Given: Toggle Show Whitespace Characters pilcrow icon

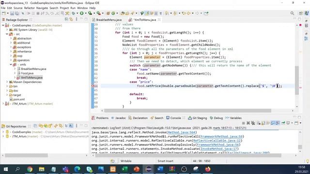Looking at the screenshot, I should click(161, 13).
